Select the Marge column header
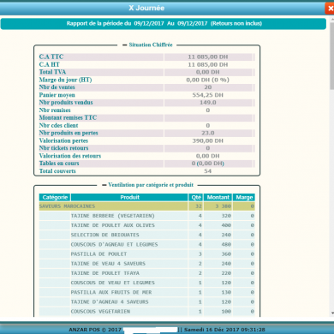This screenshot has height=334, width=334. (244, 197)
